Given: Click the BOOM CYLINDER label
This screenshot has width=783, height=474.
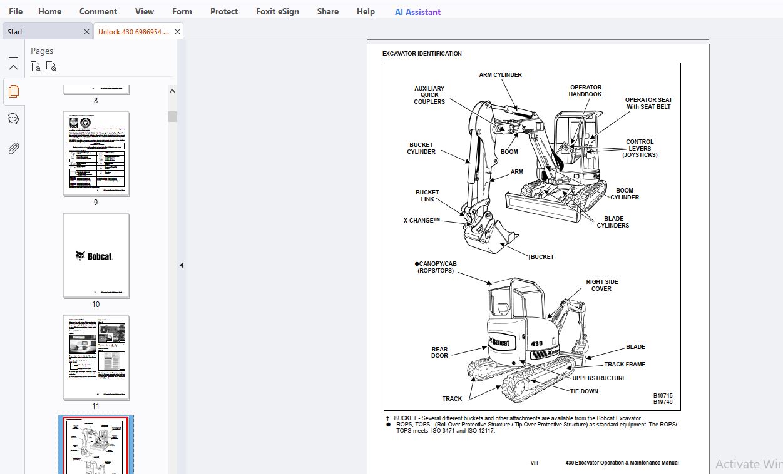Looking at the screenshot, I should 625,194.
